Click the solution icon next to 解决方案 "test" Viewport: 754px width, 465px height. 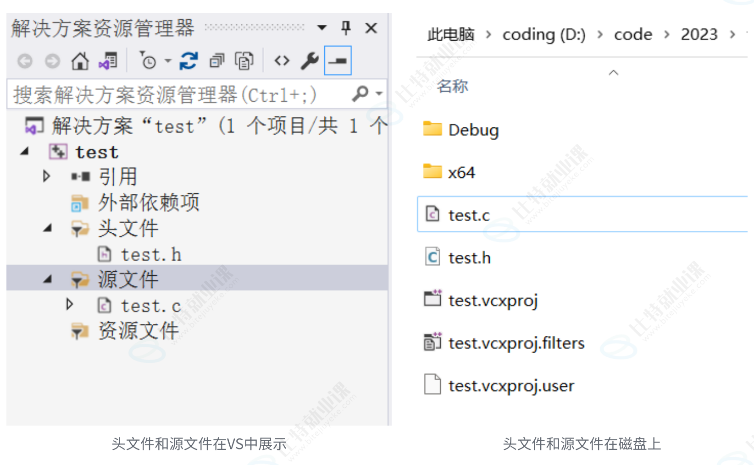[x=34, y=126]
